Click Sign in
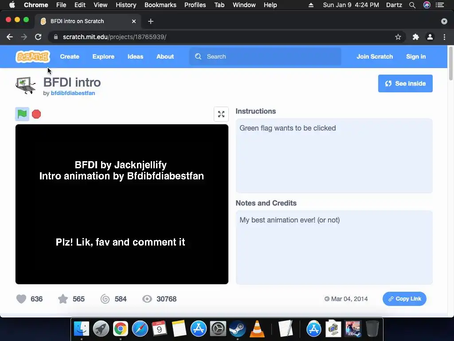Image resolution: width=454 pixels, height=341 pixels. (416, 56)
